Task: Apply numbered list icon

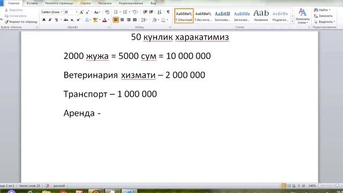Action: pyautogui.click(x=125, y=12)
